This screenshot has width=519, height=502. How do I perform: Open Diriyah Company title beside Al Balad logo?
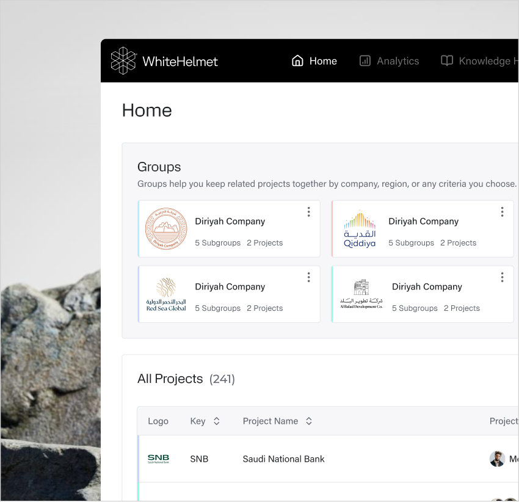[x=427, y=287]
